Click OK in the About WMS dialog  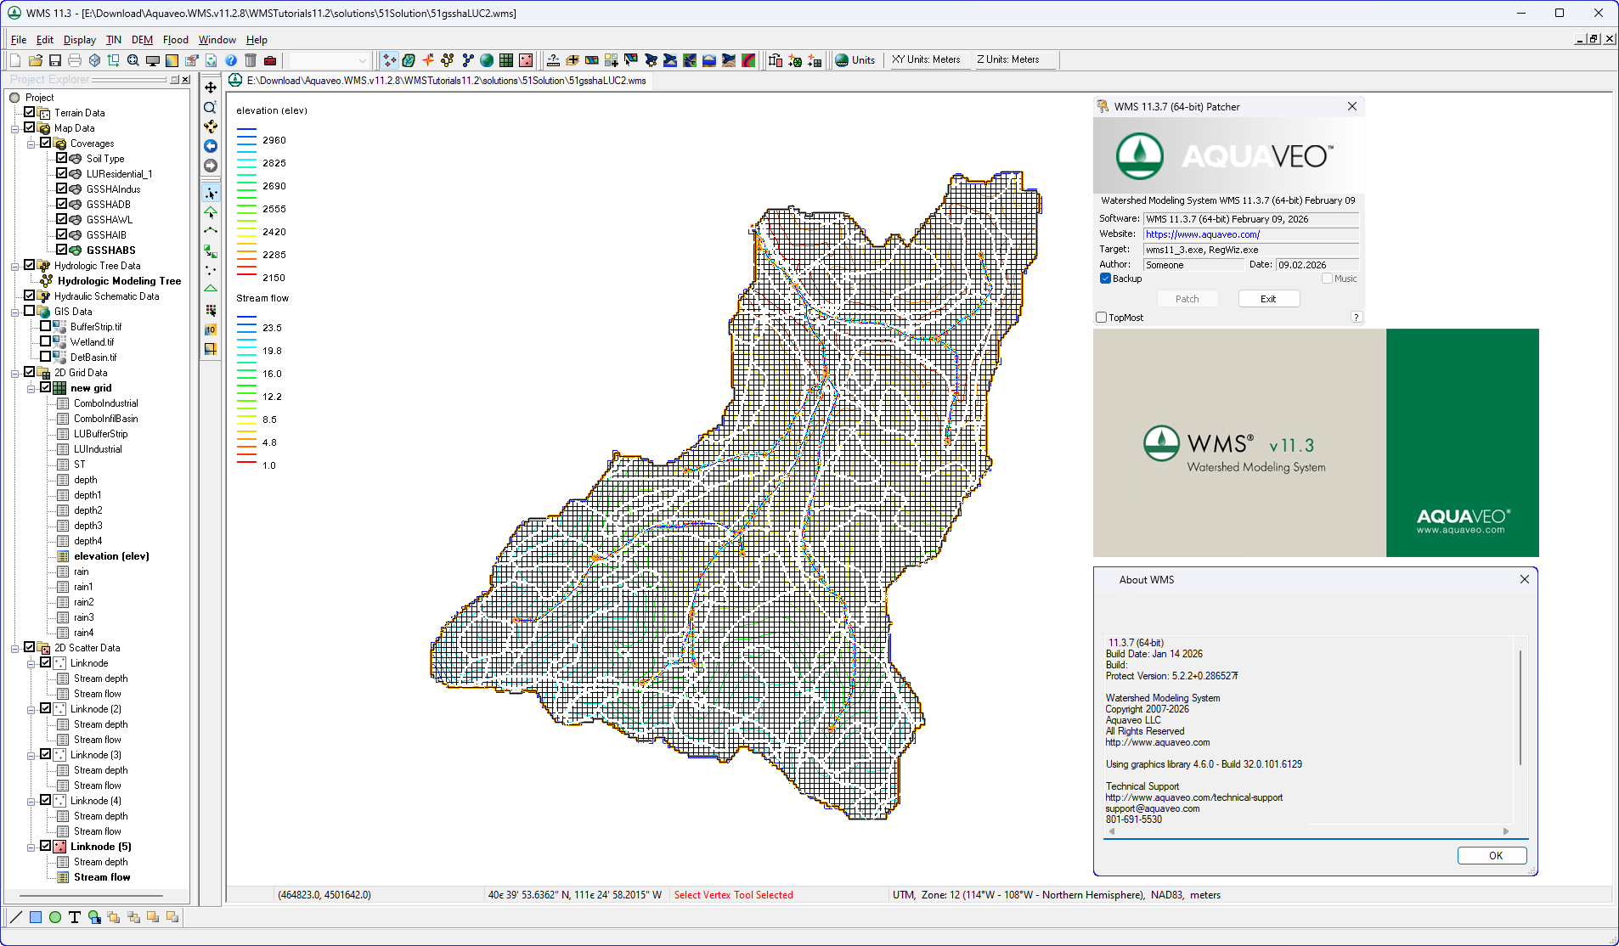tap(1494, 856)
